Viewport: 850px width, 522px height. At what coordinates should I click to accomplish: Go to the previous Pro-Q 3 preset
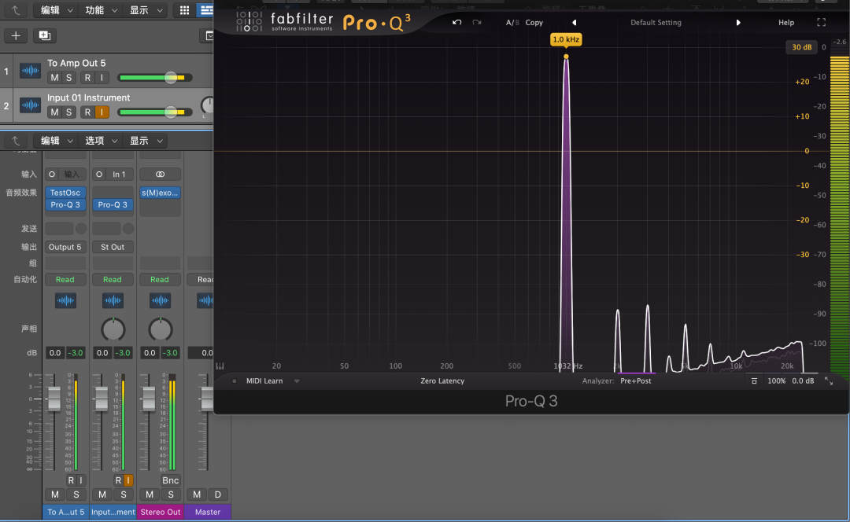[x=574, y=23]
